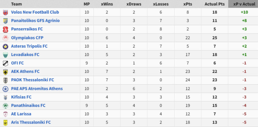Click the AEK Athens FC yellow crest
The width and height of the screenshot is (258, 127).
tap(5, 72)
